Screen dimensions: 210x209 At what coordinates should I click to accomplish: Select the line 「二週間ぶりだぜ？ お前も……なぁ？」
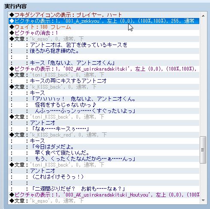click(x=104, y=189)
